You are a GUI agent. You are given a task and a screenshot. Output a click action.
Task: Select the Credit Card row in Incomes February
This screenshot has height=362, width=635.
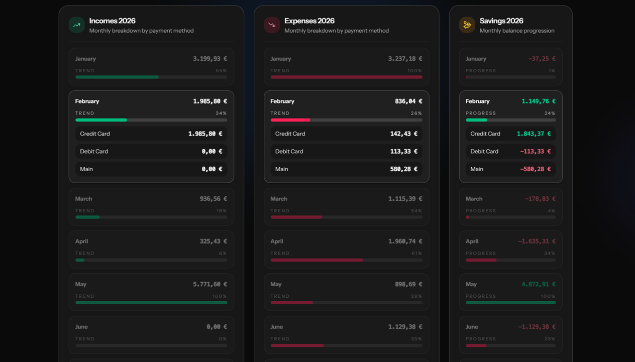coord(151,134)
